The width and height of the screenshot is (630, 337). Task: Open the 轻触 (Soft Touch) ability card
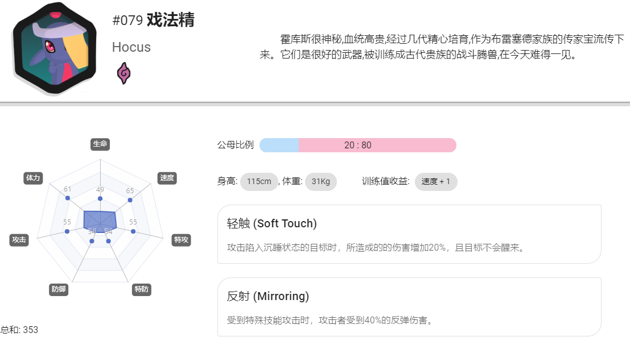pos(409,234)
